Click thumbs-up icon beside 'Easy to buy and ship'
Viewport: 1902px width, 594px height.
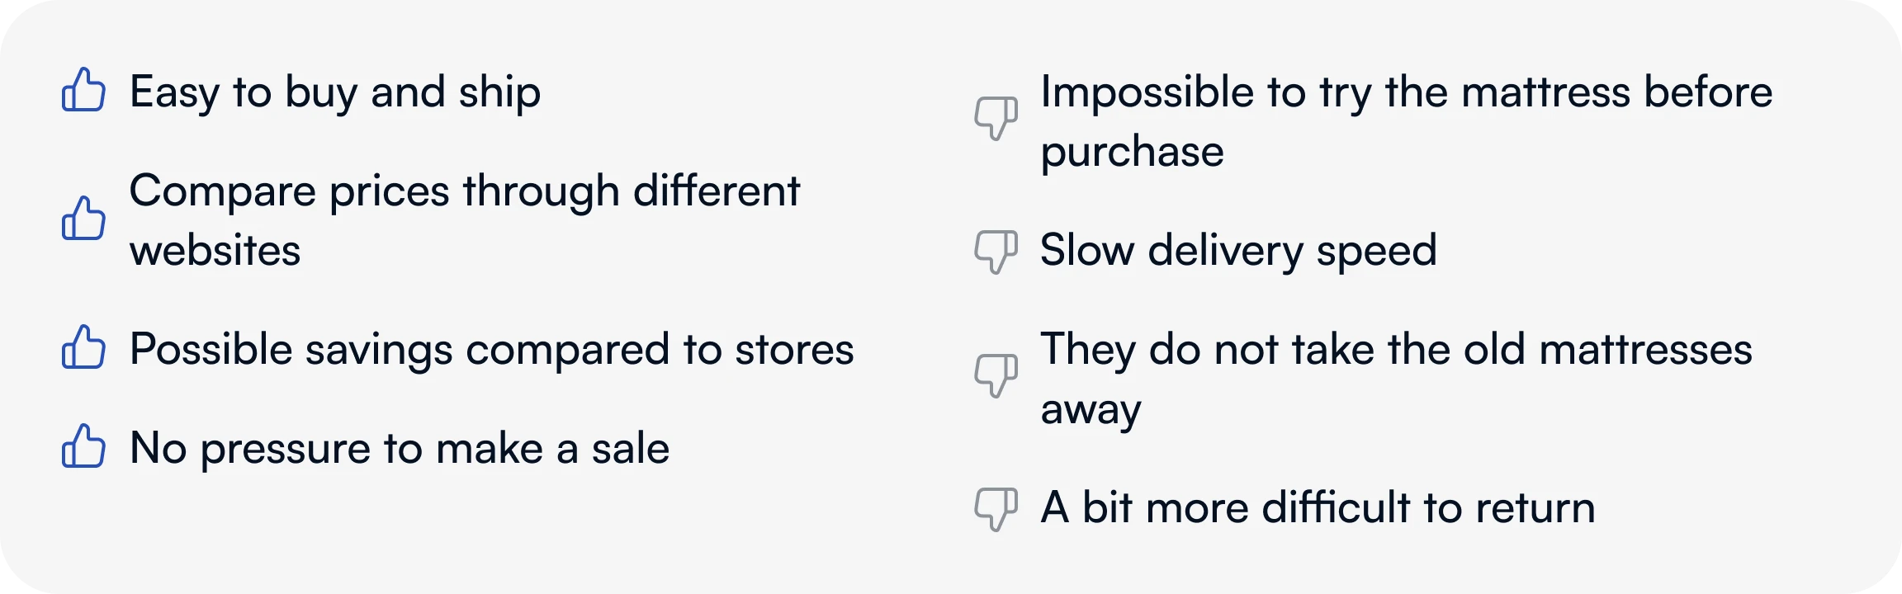click(x=83, y=90)
